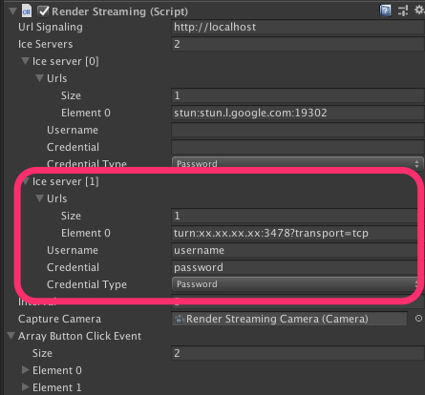Edit the Username field containing username
The height and width of the screenshot is (395, 425).
tap(294, 250)
